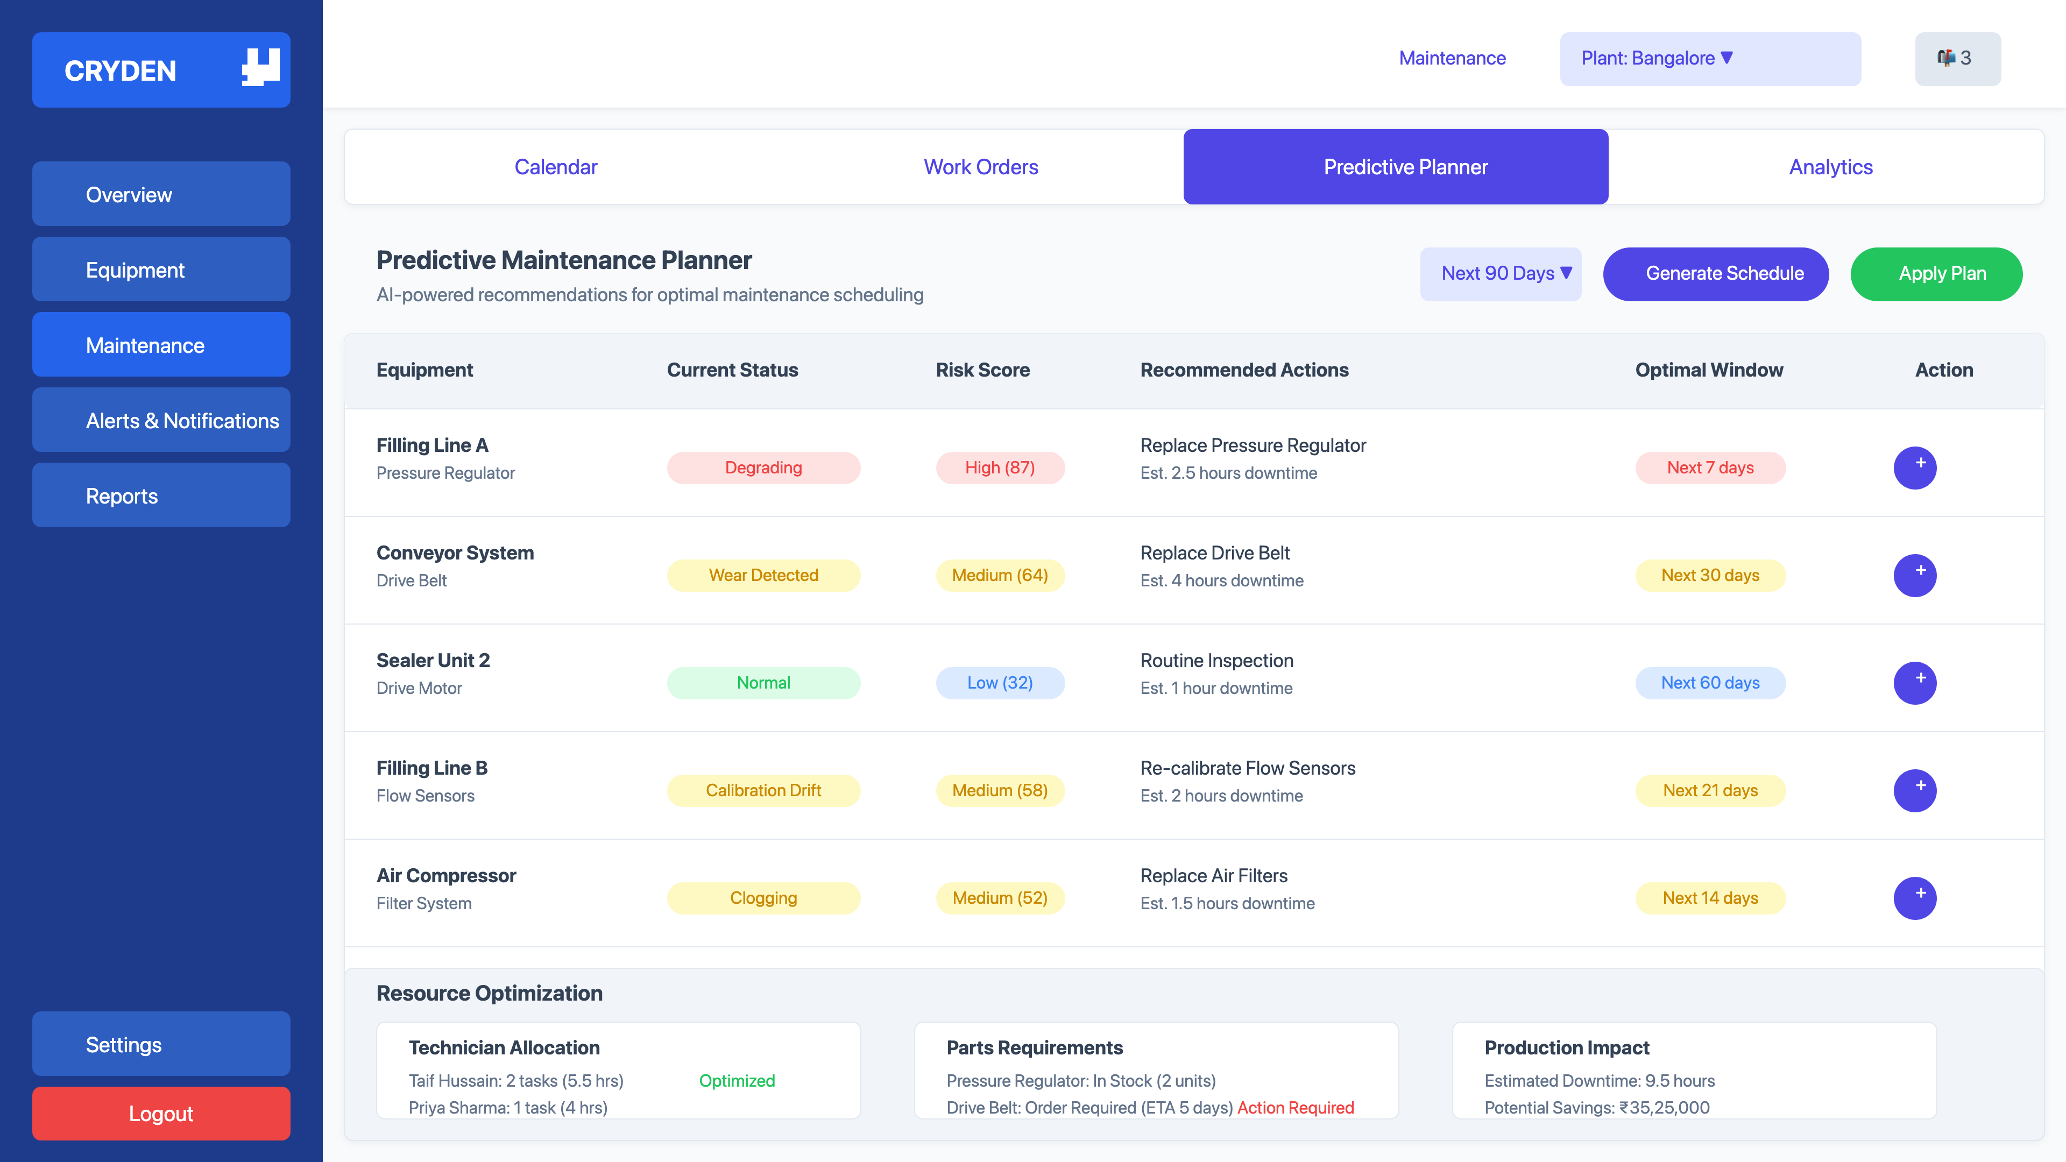Open the Parts Requirements card
Image resolution: width=2066 pixels, height=1162 pixels.
[1156, 1070]
